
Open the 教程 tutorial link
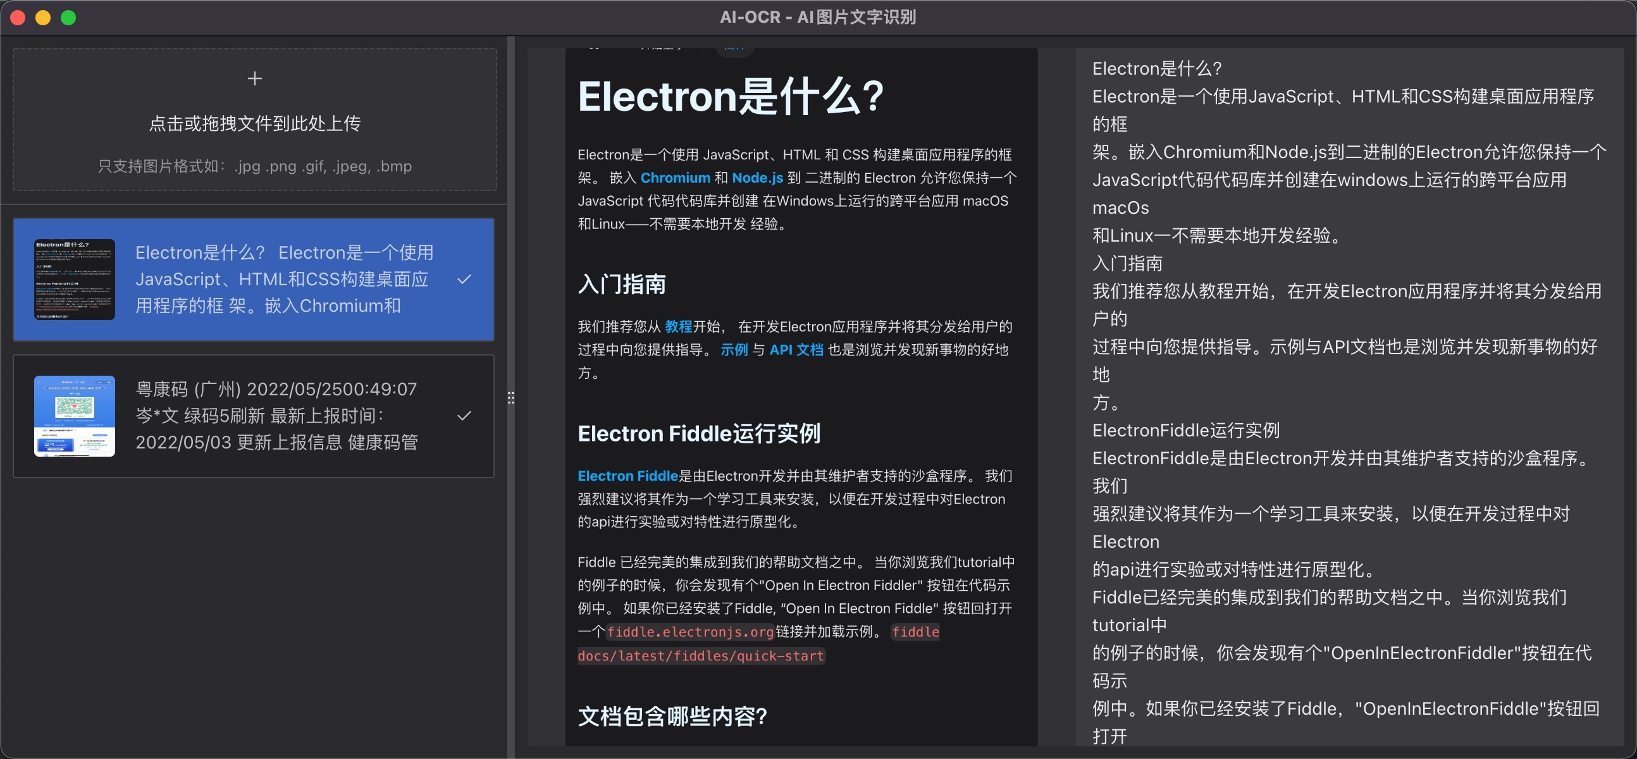tap(679, 326)
